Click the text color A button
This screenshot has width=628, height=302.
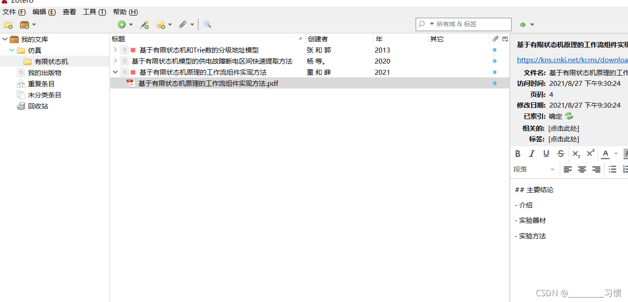pos(605,154)
